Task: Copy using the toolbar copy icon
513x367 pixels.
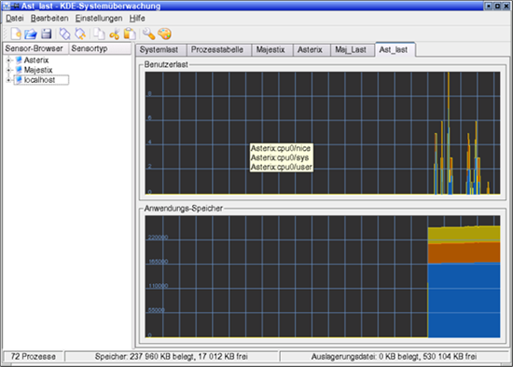Action: coord(99,34)
